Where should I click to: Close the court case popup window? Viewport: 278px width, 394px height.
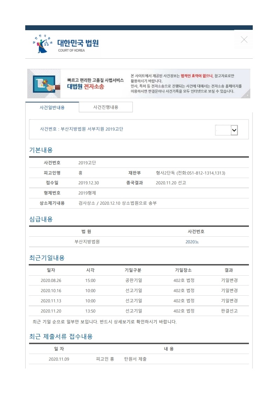pos(244,39)
